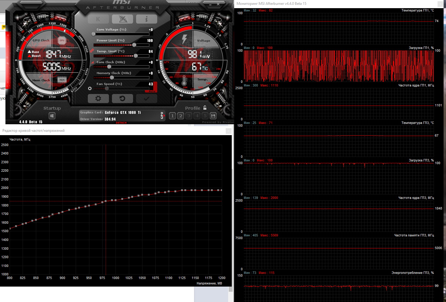Screen dimensions: 446x302
Task: Click the Загрузка ГП1, % graph label
Action: [421, 48]
